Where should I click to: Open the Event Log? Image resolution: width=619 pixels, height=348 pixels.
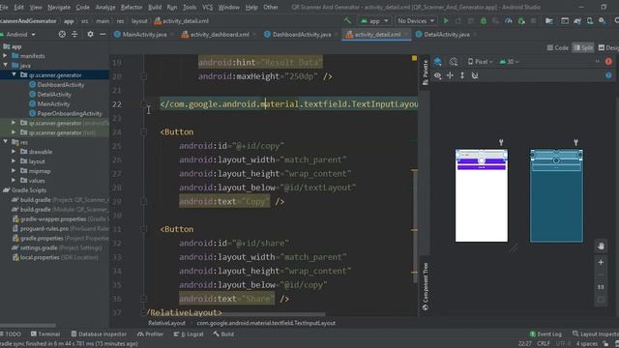tap(545, 334)
